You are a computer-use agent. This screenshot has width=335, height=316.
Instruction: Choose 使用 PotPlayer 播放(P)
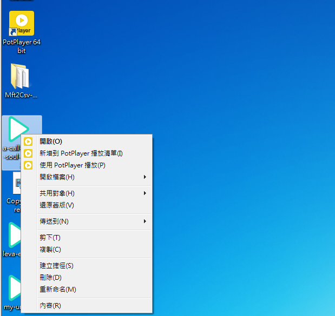87,165
